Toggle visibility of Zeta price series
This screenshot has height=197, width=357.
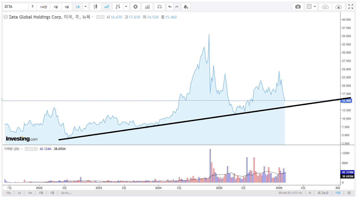(x=98, y=17)
